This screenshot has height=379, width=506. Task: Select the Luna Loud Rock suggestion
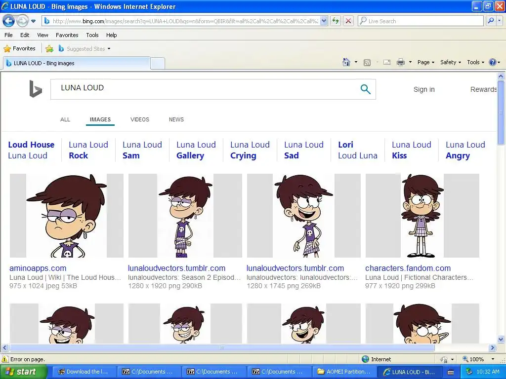[x=88, y=150]
